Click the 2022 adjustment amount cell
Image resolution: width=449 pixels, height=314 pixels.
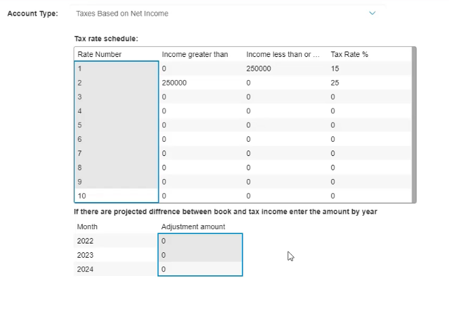click(x=200, y=241)
